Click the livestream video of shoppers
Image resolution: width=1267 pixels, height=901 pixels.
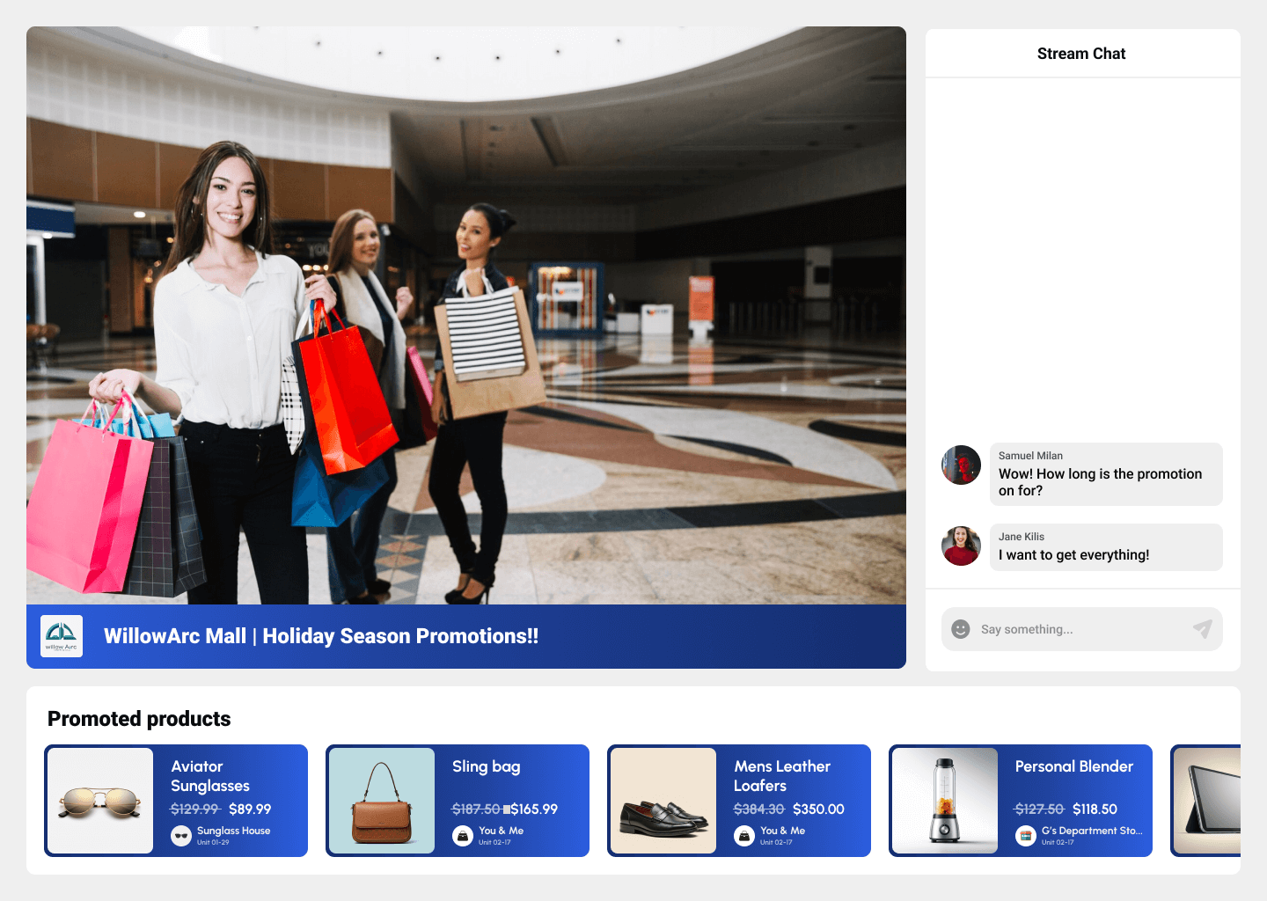click(x=466, y=315)
